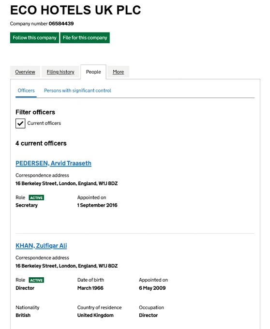
Task: Toggle the Current officers checkbox
Action: tap(20, 123)
